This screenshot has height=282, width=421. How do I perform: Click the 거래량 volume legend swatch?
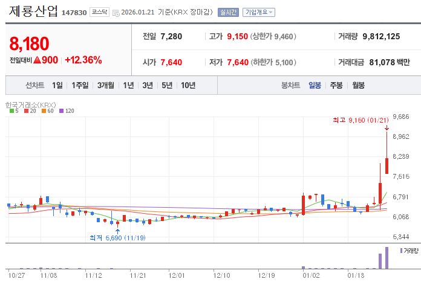(401, 251)
